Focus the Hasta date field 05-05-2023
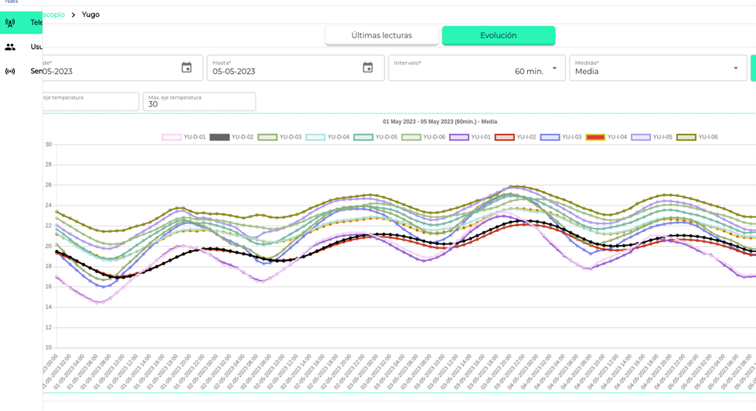Viewport: 756px width, 411px height. click(x=296, y=68)
